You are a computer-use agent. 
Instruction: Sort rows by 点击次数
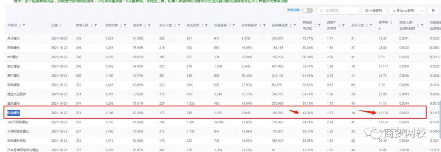point(202,25)
